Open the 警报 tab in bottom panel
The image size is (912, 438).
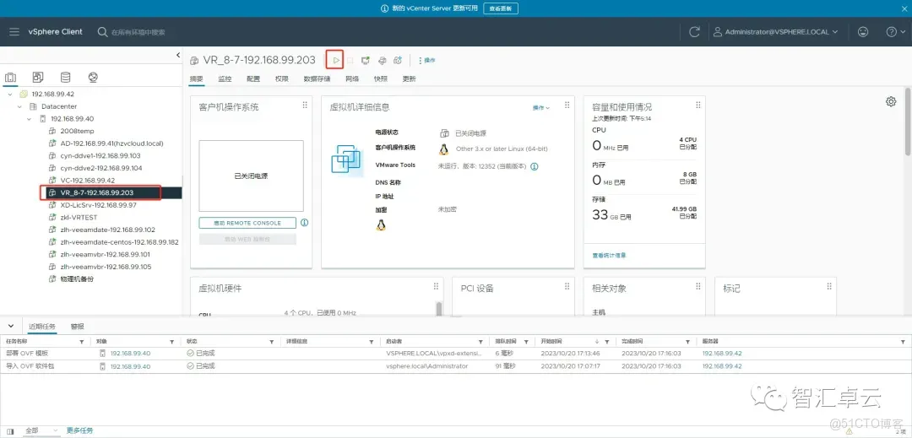click(78, 327)
